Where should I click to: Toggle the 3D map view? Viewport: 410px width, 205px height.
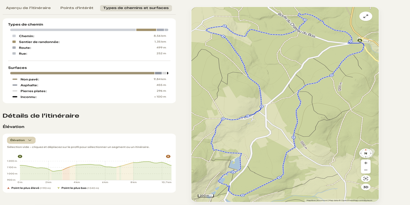(x=366, y=187)
